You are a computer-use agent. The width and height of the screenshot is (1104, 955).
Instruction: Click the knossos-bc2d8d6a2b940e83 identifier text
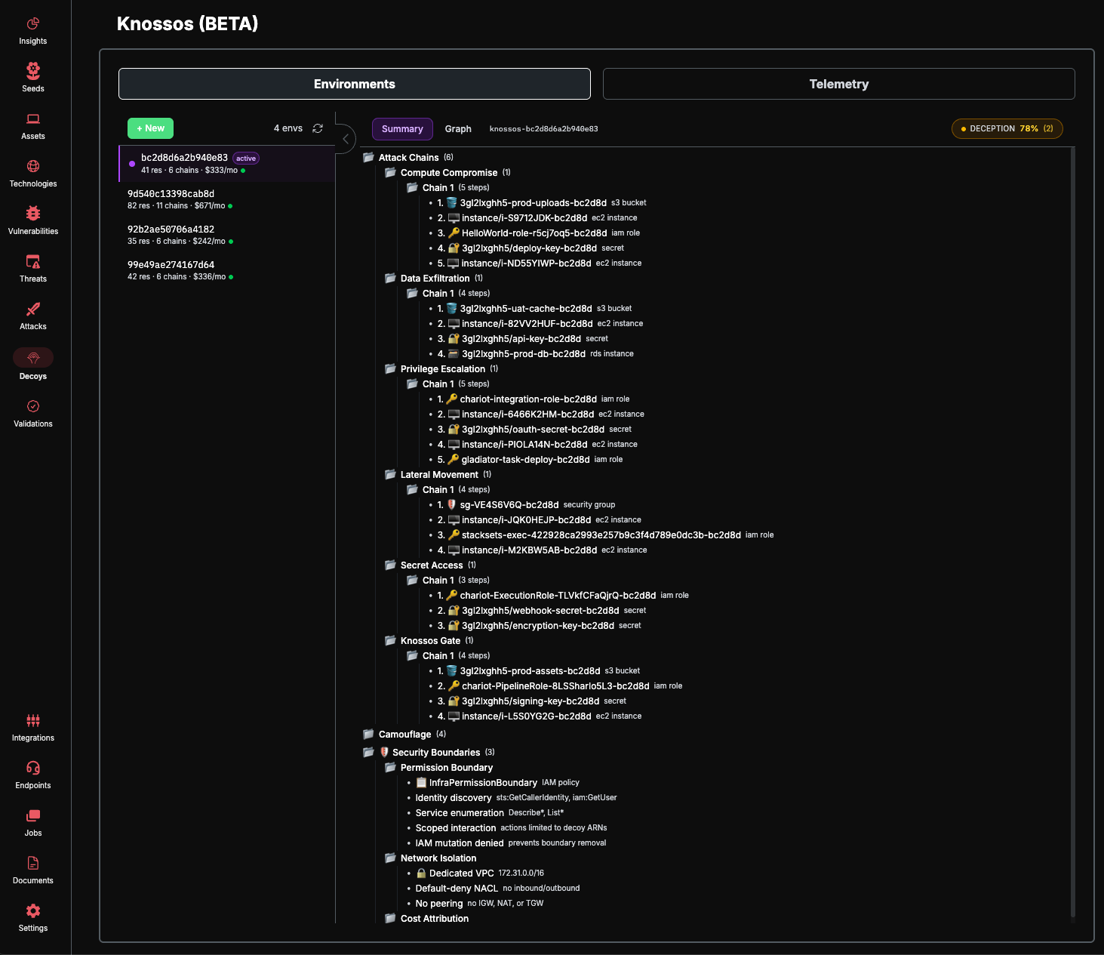point(544,129)
